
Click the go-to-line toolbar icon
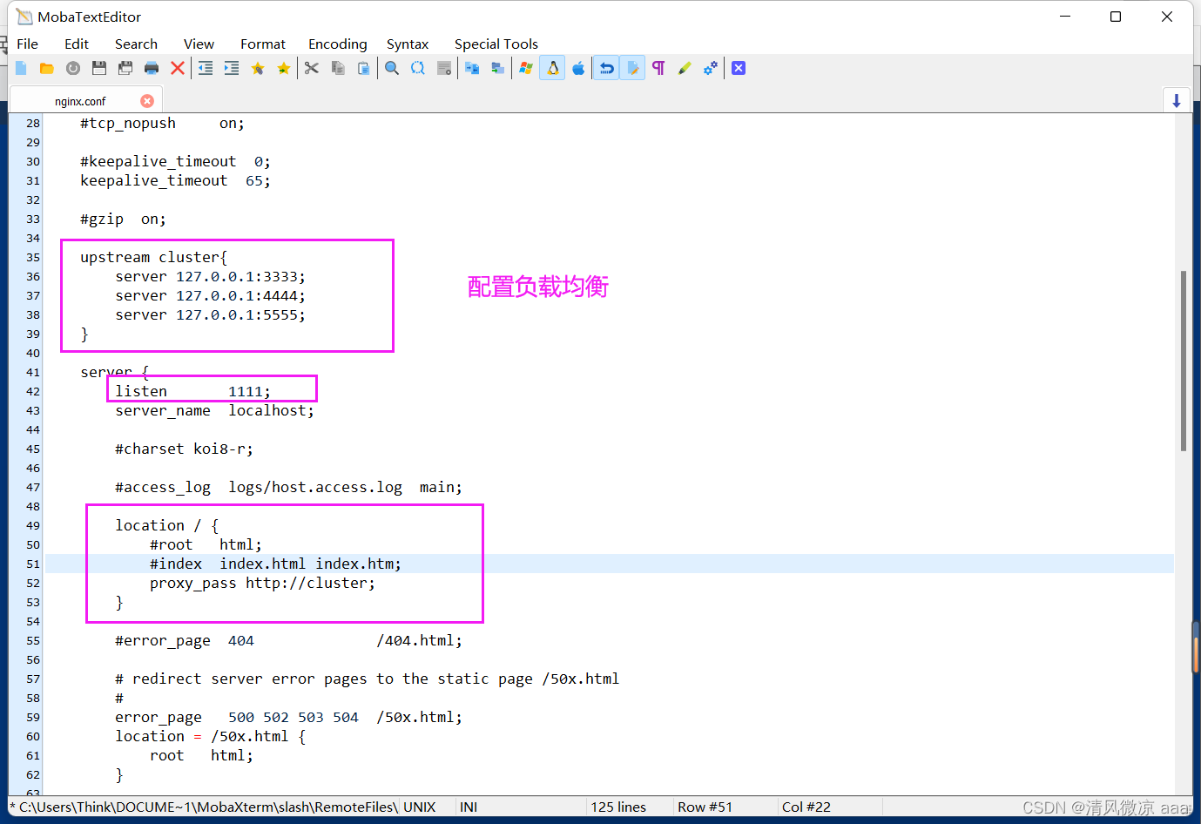pyautogui.click(x=444, y=68)
